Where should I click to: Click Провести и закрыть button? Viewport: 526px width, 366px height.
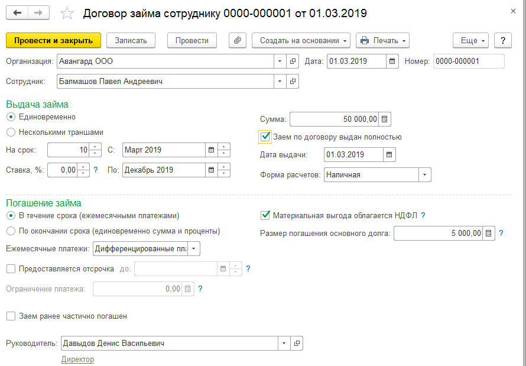(x=53, y=41)
